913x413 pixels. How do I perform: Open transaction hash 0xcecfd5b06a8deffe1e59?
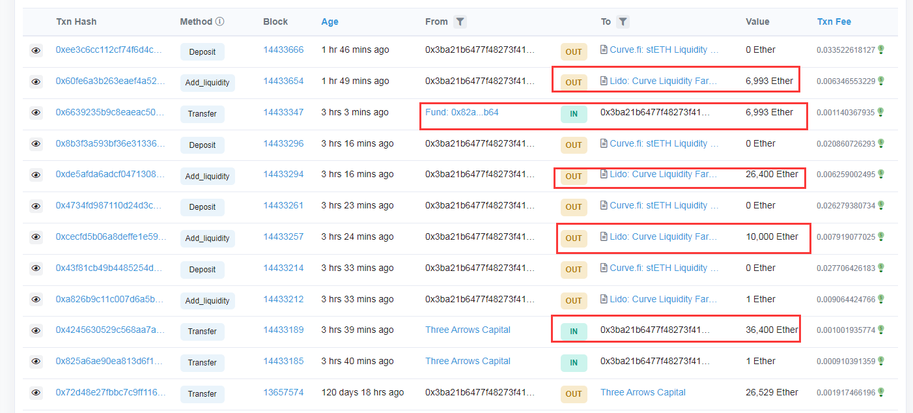[x=111, y=236]
